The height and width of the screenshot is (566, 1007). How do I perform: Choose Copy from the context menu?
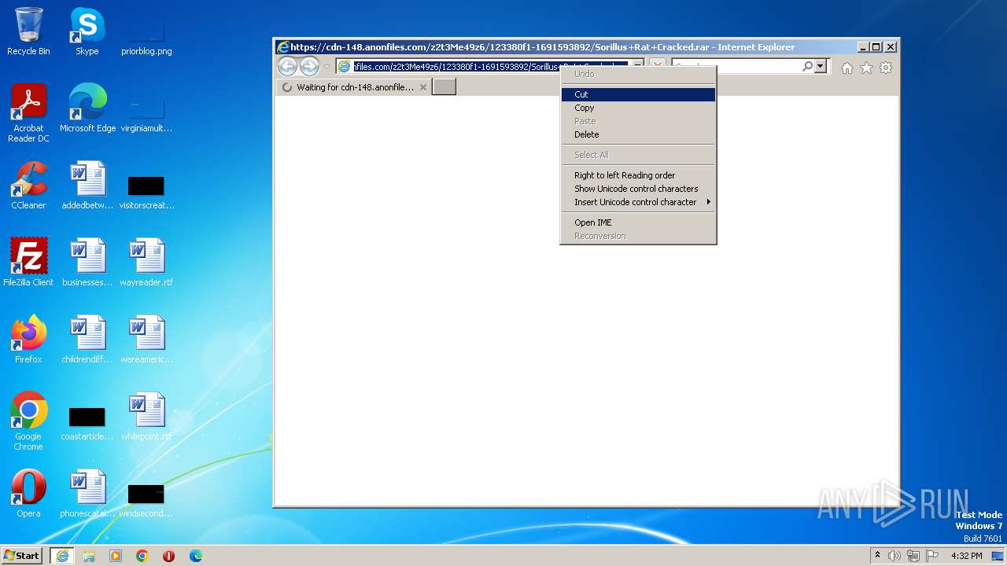pos(638,108)
